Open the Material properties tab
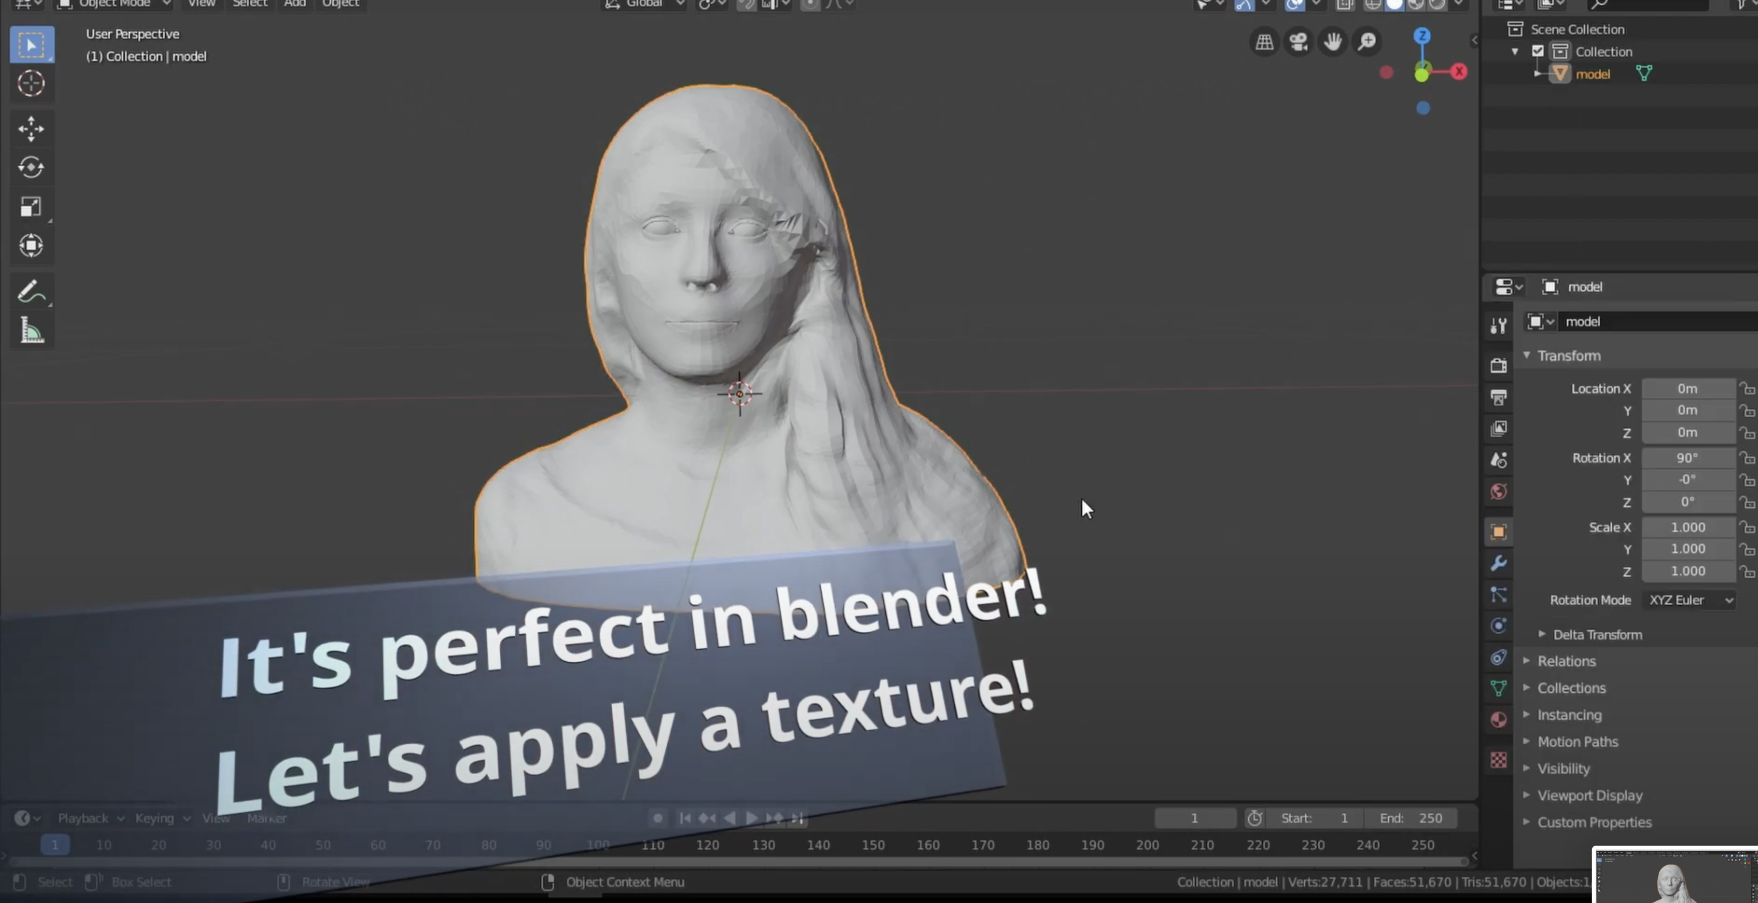Screen dimensions: 1758x903 [1499, 720]
